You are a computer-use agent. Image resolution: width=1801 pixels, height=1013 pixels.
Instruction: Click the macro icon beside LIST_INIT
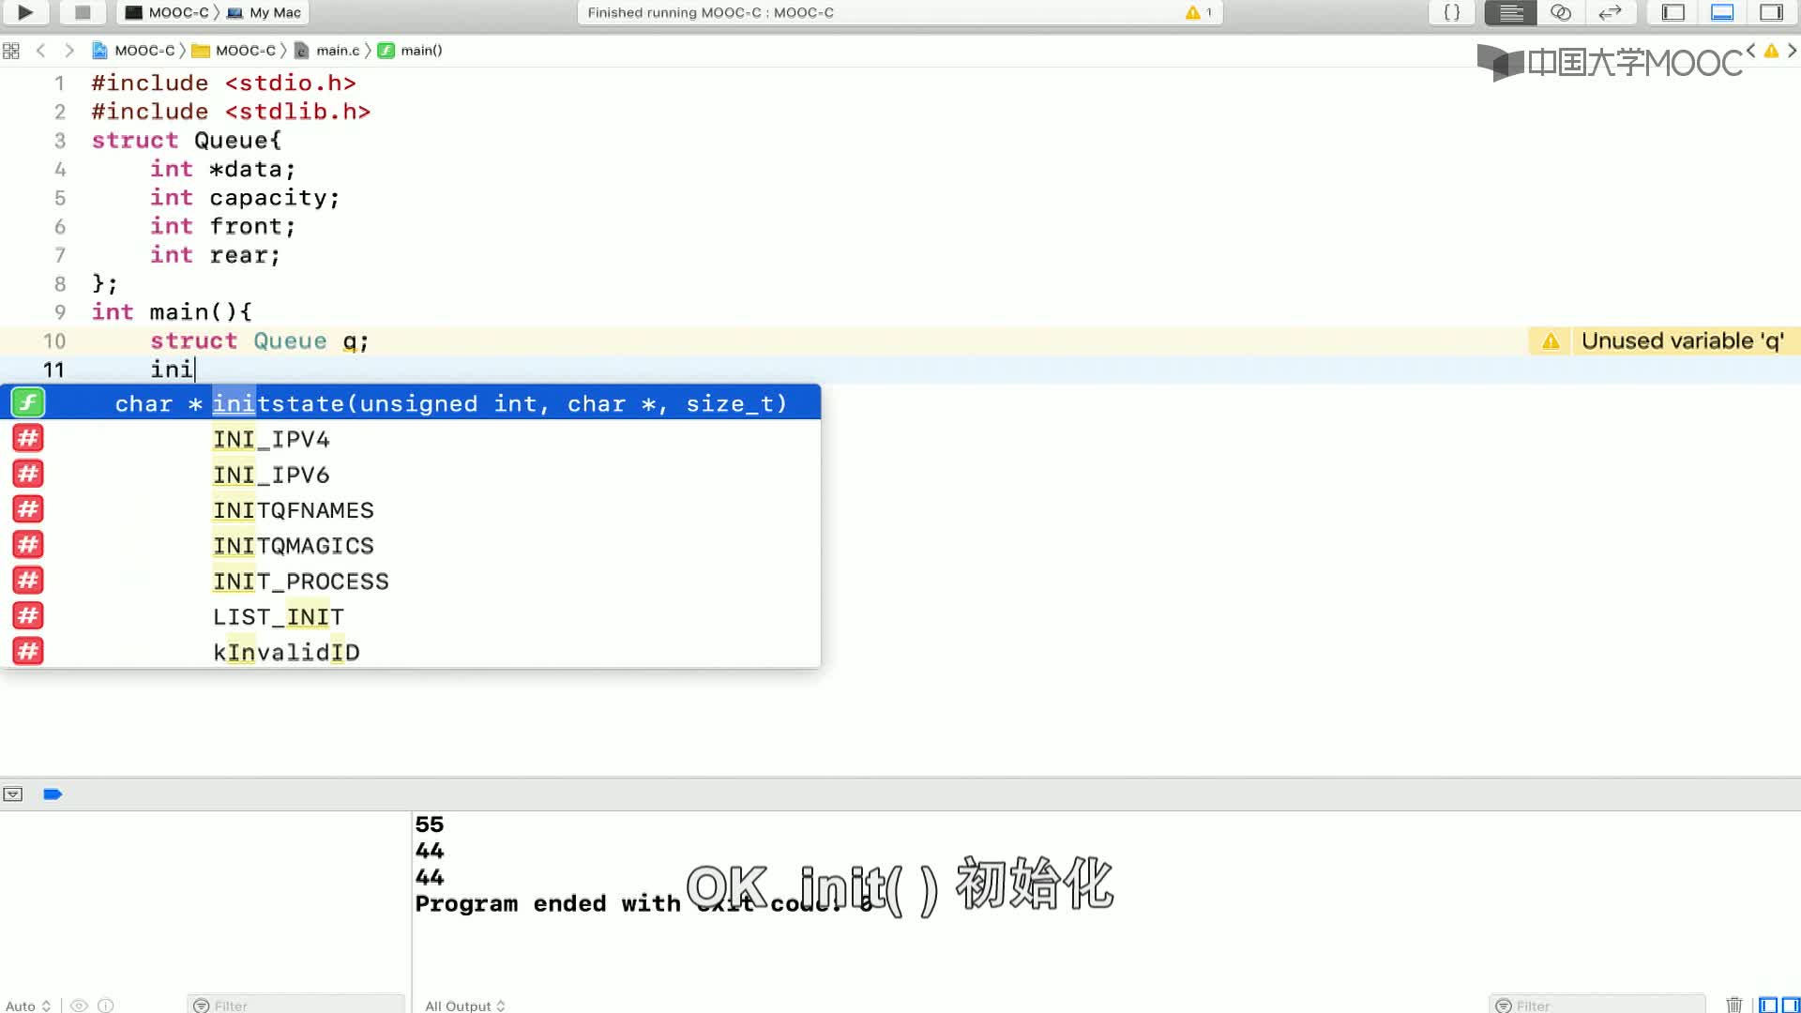28,616
